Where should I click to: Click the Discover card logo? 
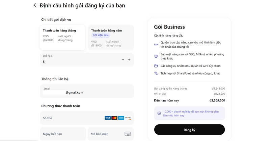(x=128, y=118)
